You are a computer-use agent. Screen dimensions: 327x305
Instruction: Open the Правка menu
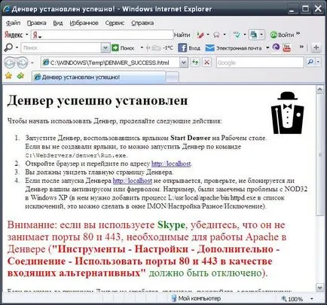coord(36,23)
